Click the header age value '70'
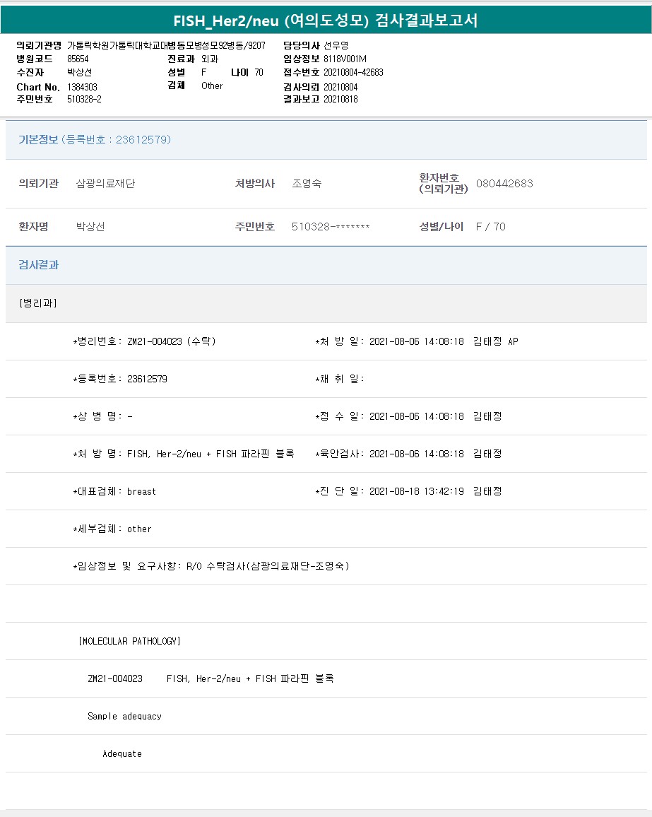 [x=259, y=72]
